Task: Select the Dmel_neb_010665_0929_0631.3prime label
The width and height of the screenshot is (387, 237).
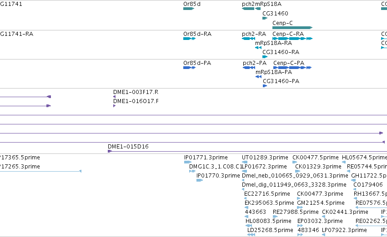Action: point(295,176)
